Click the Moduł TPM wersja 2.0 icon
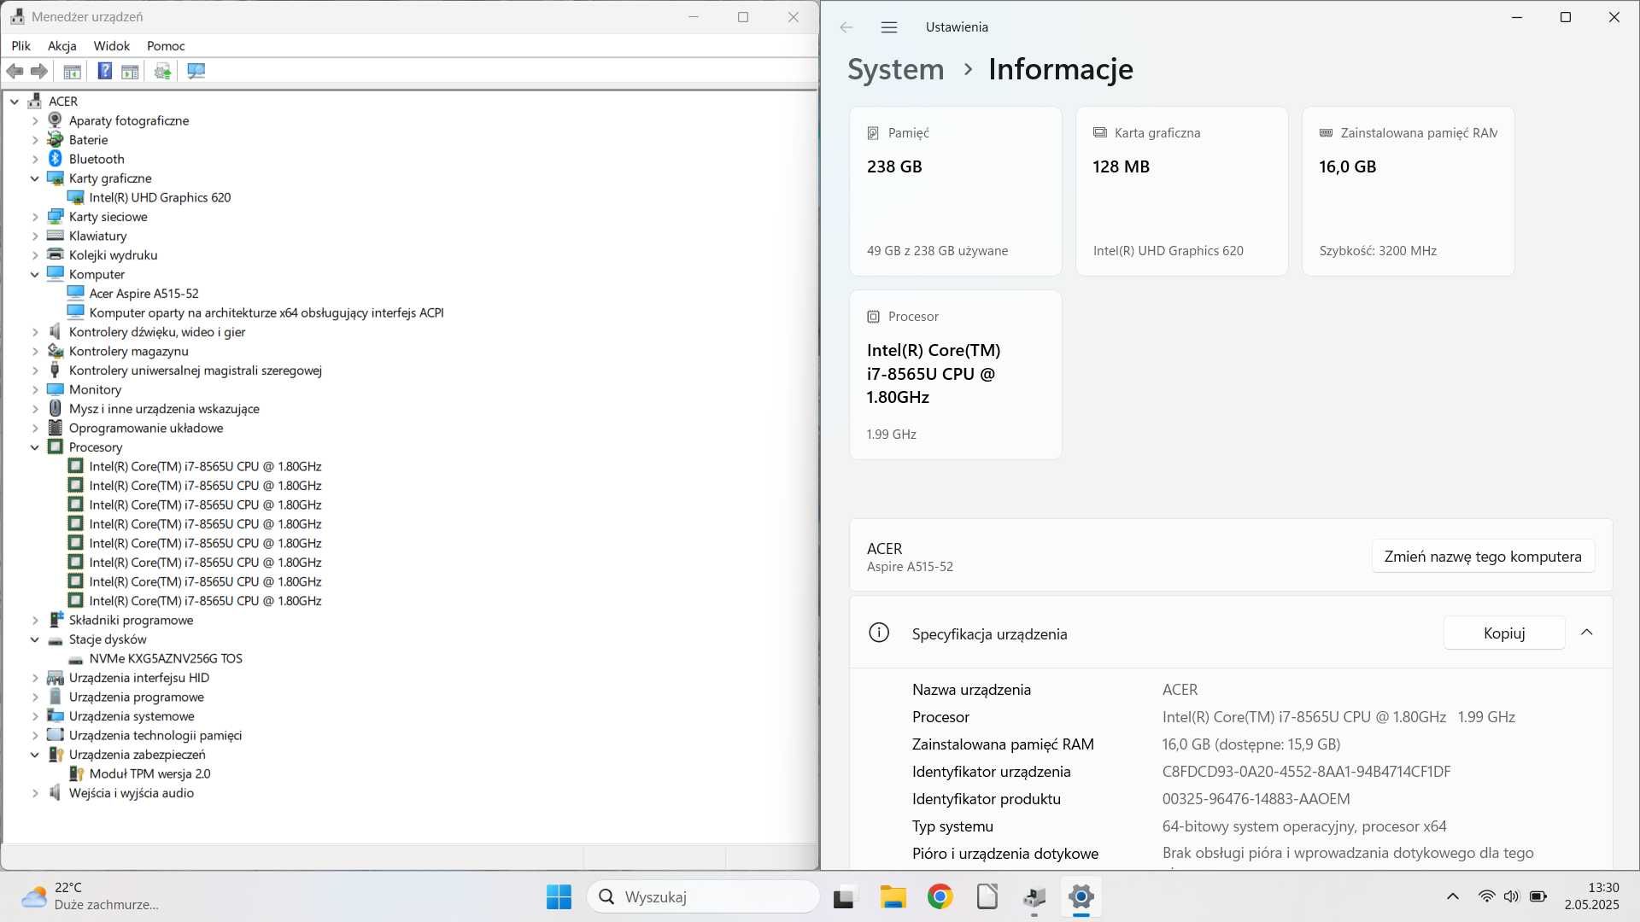 (x=76, y=773)
